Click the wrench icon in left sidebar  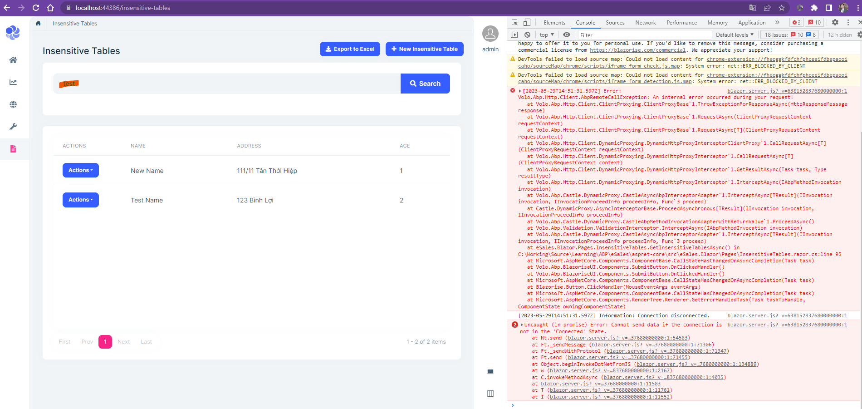[13, 127]
